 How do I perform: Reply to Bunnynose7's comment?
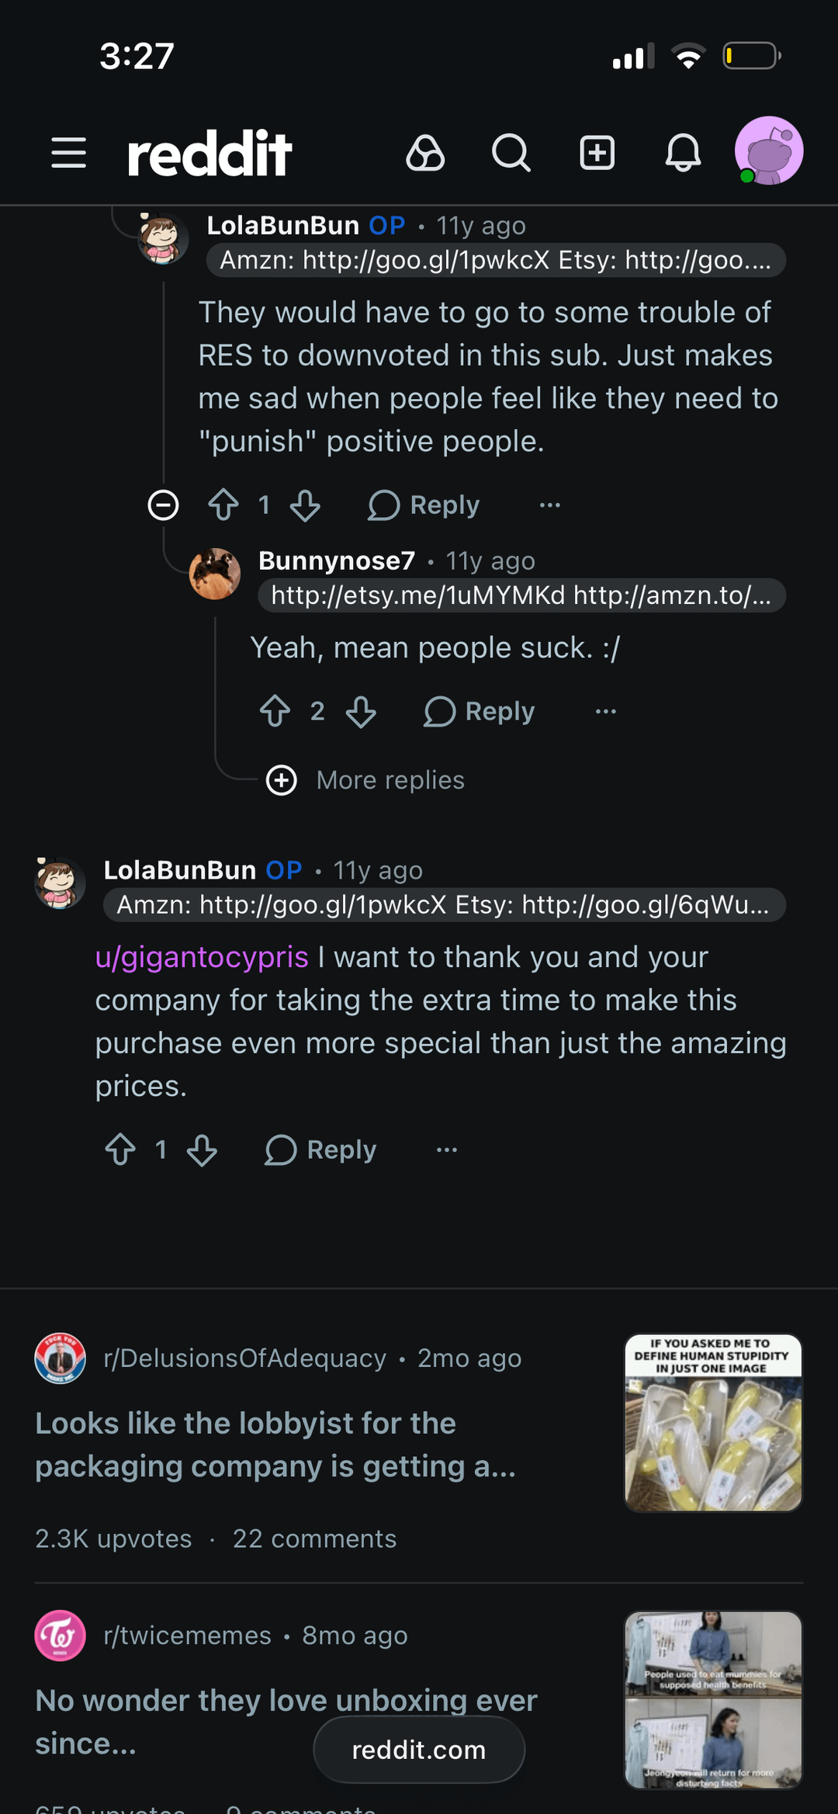point(480,711)
